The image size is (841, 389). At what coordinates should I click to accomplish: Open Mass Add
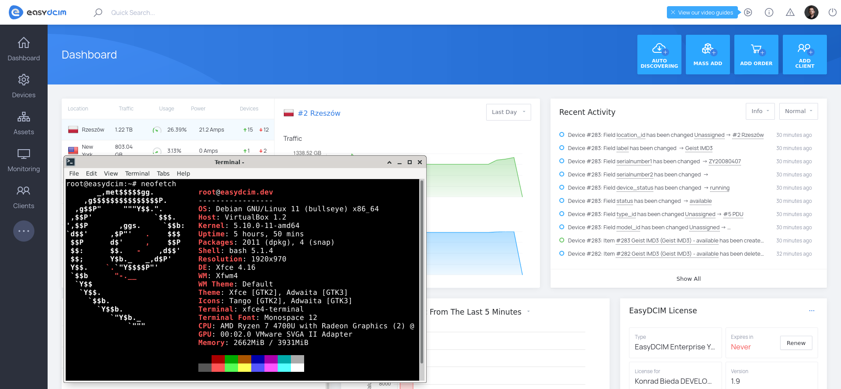click(x=708, y=55)
